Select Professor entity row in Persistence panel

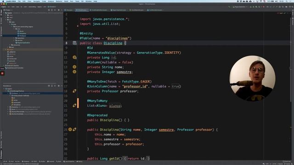tap(33, 93)
